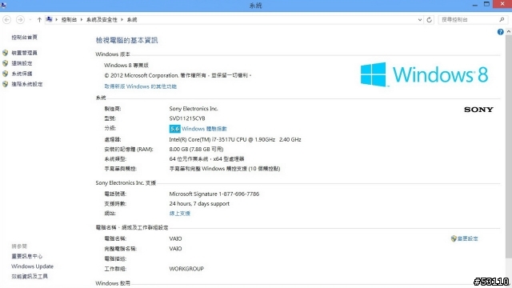Click the Back navigation arrow

pyautogui.click(x=7, y=19)
